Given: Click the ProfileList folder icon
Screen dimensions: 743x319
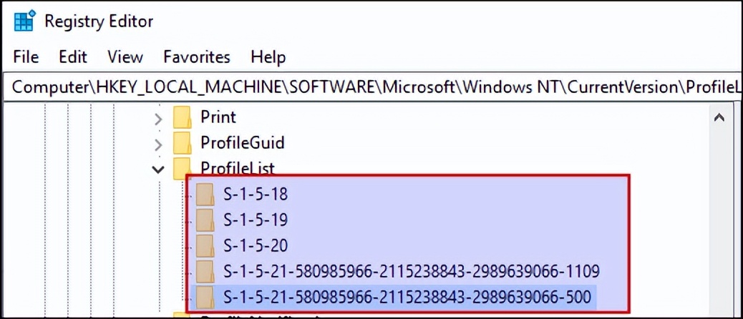Looking at the screenshot, I should 183,168.
